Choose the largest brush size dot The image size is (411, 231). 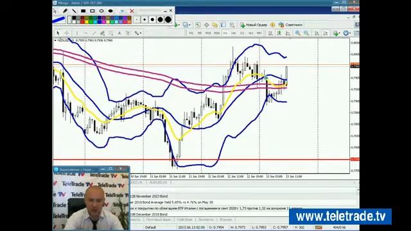(x=168, y=19)
